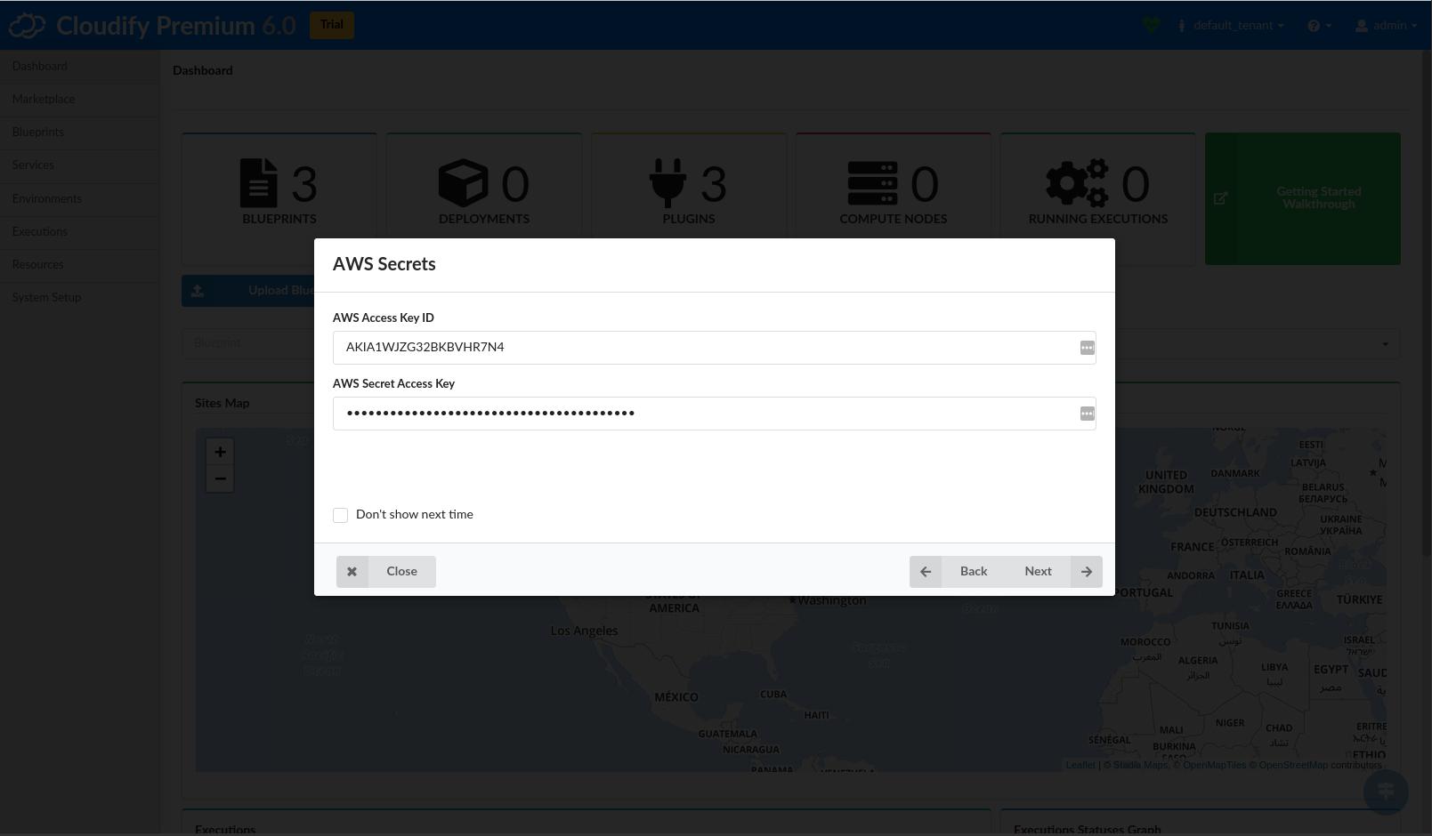Click the Running Executions gears icon
This screenshot has width=1432, height=836.
[x=1076, y=184]
